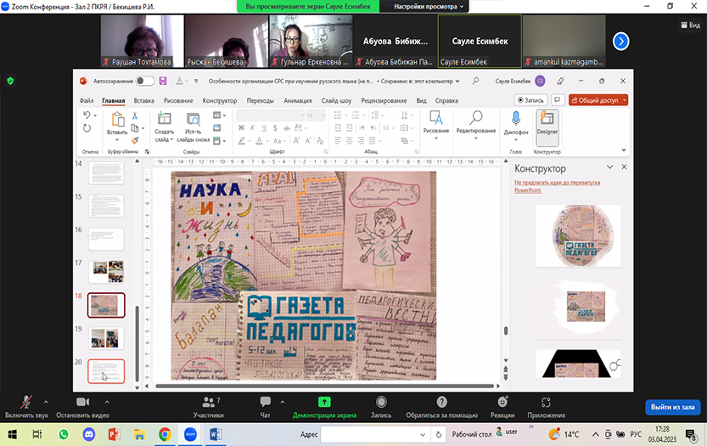Expand the Редактирование dropdown
Screen dimensions: 707x446
(x=475, y=131)
